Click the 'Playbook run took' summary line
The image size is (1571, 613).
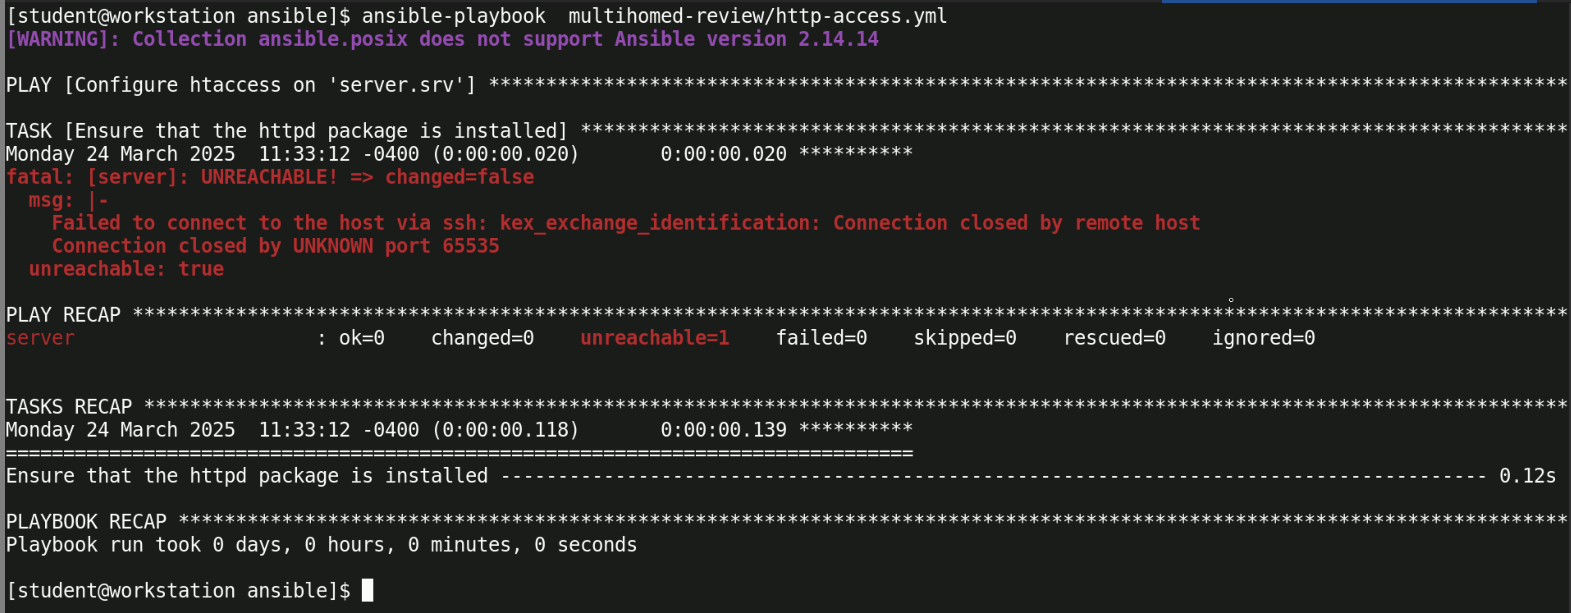[x=321, y=545]
